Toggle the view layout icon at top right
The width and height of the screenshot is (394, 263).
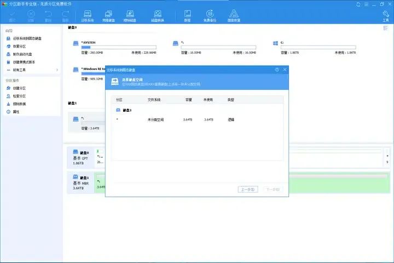tap(385, 28)
